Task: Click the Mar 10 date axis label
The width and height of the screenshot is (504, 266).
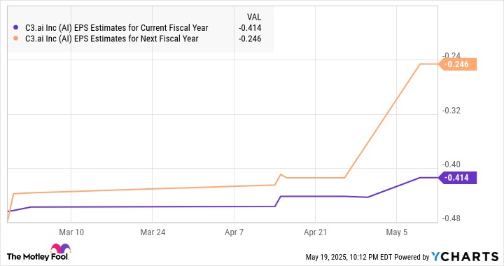Action: click(71, 232)
